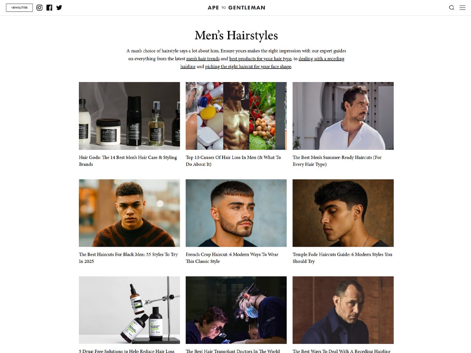Open the hair care products bottles thumbnail
The width and height of the screenshot is (471, 353).
(x=130, y=116)
